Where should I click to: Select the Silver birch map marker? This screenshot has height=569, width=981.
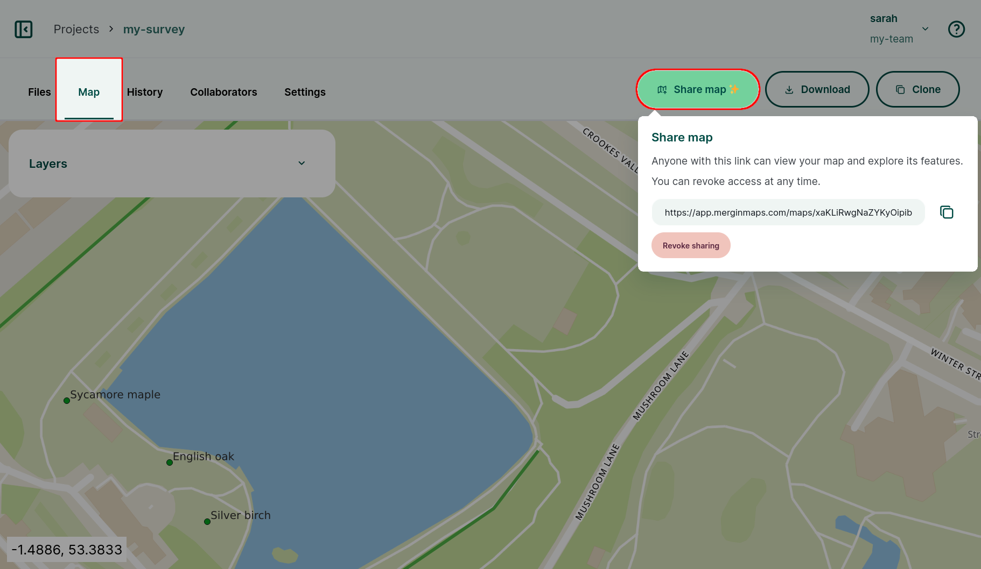click(x=207, y=521)
